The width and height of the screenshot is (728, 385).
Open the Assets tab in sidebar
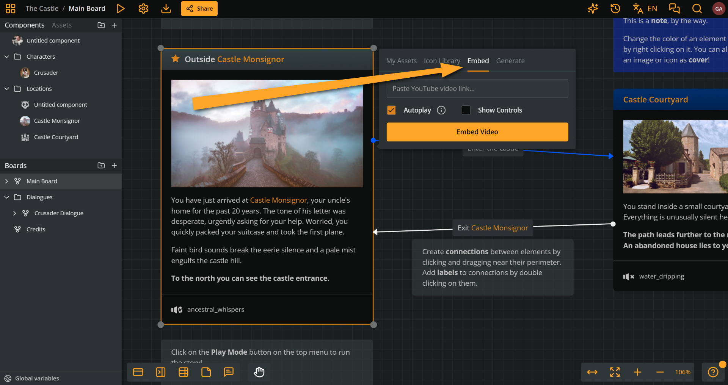[62, 25]
